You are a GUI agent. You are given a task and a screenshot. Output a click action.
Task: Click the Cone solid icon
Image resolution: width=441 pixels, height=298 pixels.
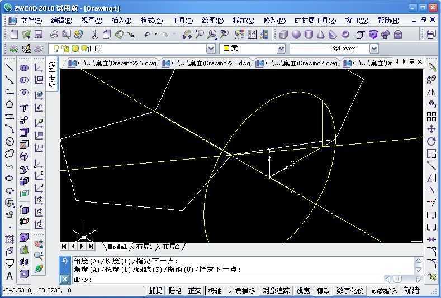click(x=321, y=34)
